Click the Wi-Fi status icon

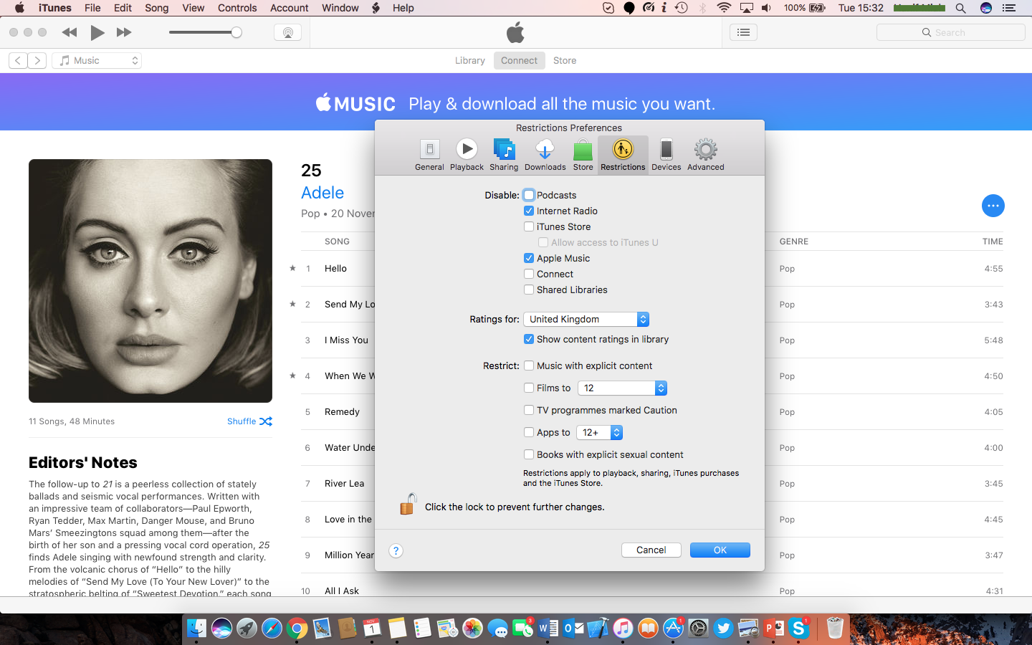[724, 8]
